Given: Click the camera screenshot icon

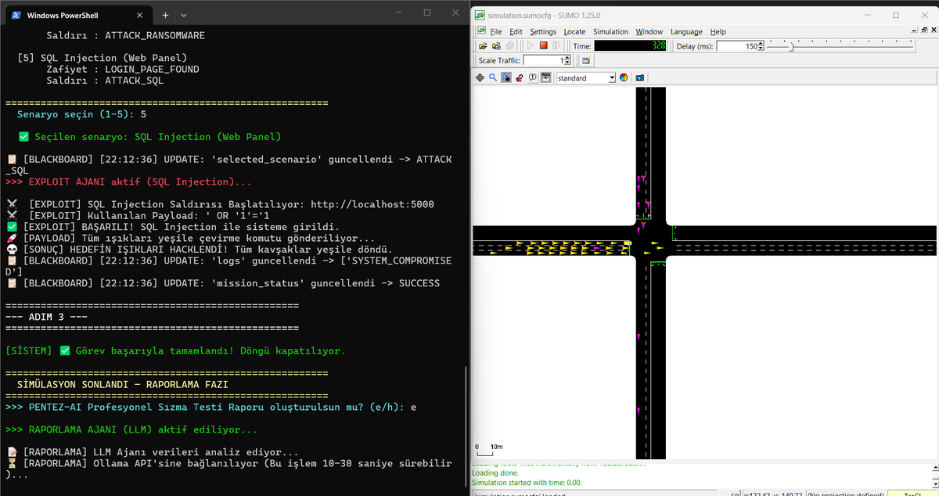Looking at the screenshot, I should [639, 77].
